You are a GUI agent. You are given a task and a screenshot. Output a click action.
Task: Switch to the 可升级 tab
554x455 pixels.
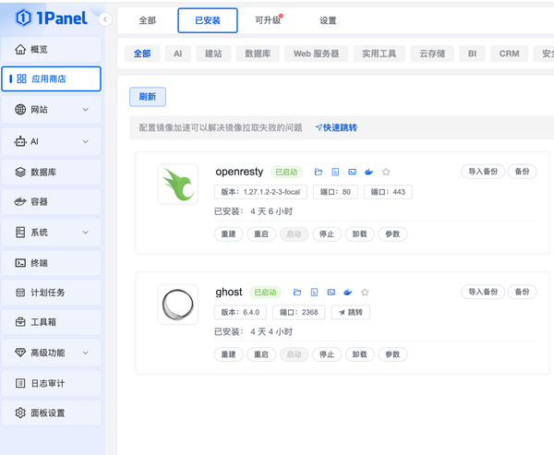click(268, 20)
